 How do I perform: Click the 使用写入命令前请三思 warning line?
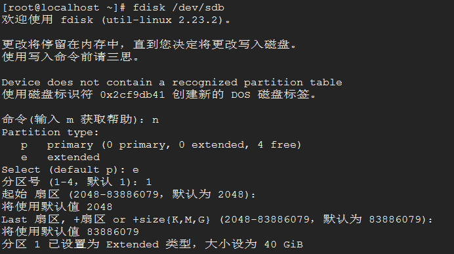(x=70, y=57)
